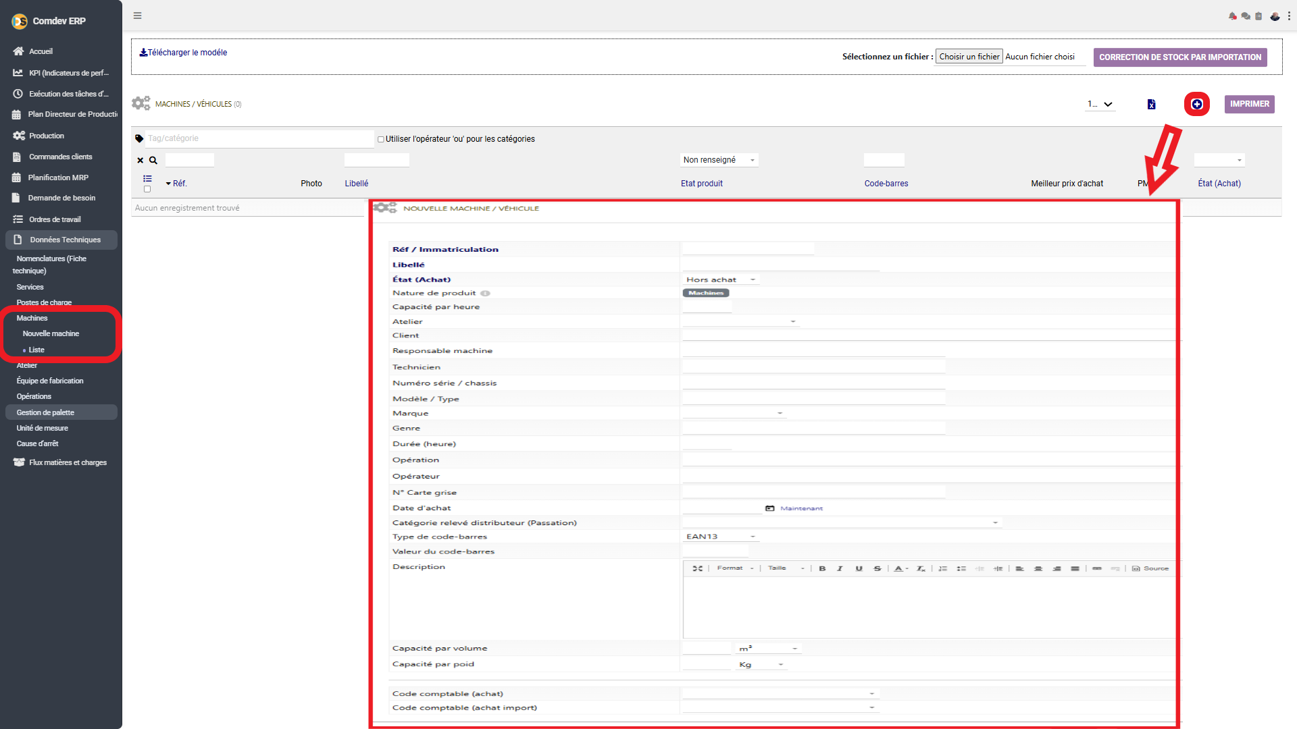The height and width of the screenshot is (729, 1297).
Task: Justify the description text
Action: tap(1075, 568)
